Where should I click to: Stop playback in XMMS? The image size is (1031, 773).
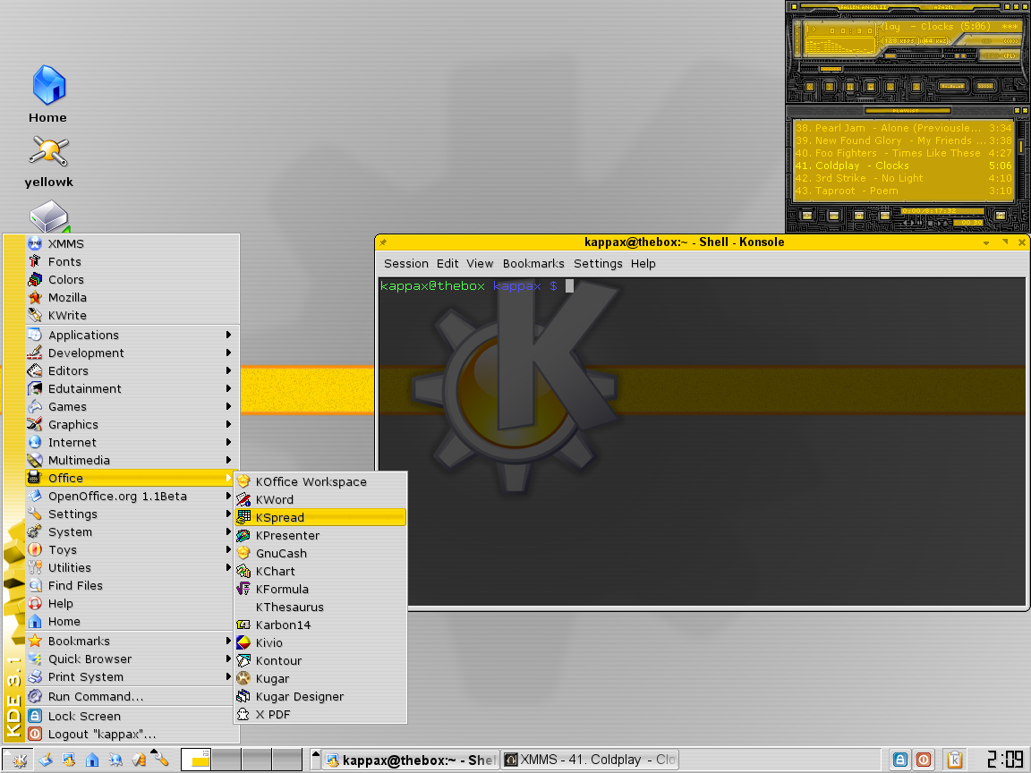871,87
